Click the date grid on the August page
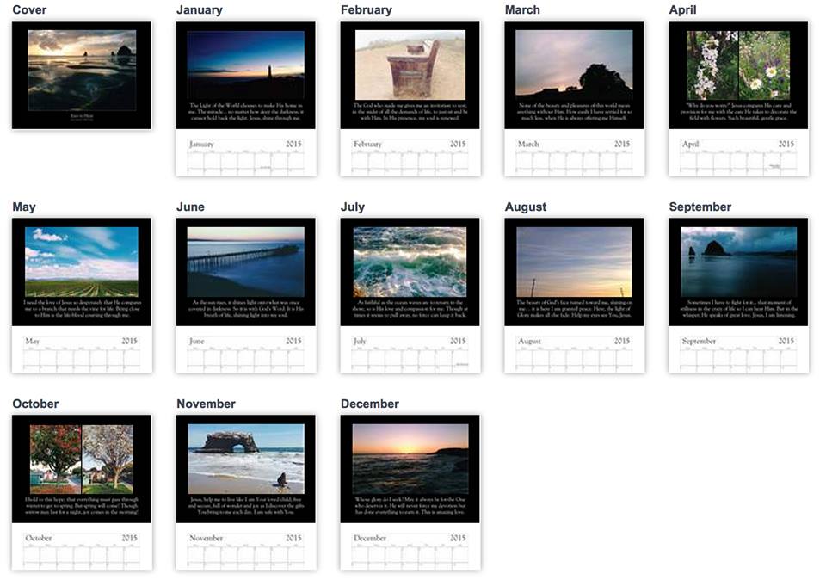Screen dimensions: 826x586 (x=574, y=359)
